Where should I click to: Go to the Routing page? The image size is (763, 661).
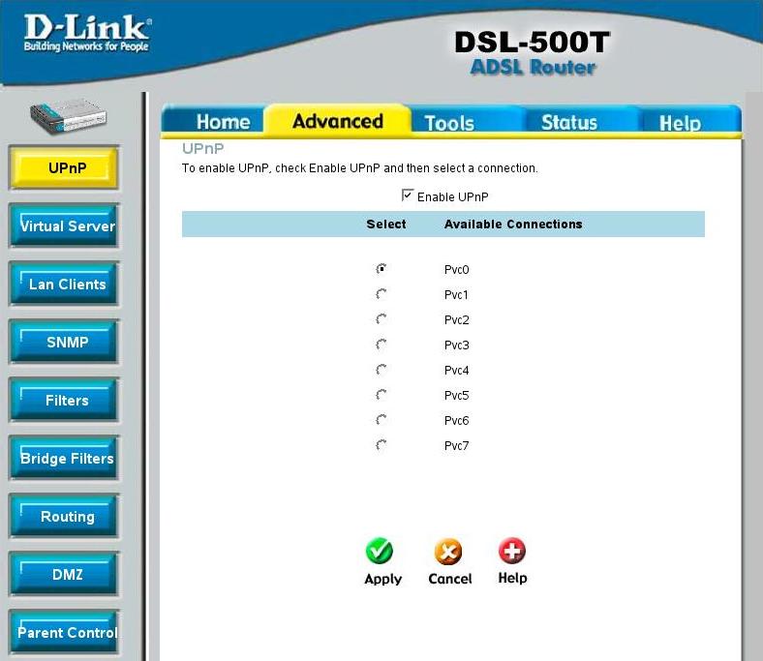(x=64, y=516)
